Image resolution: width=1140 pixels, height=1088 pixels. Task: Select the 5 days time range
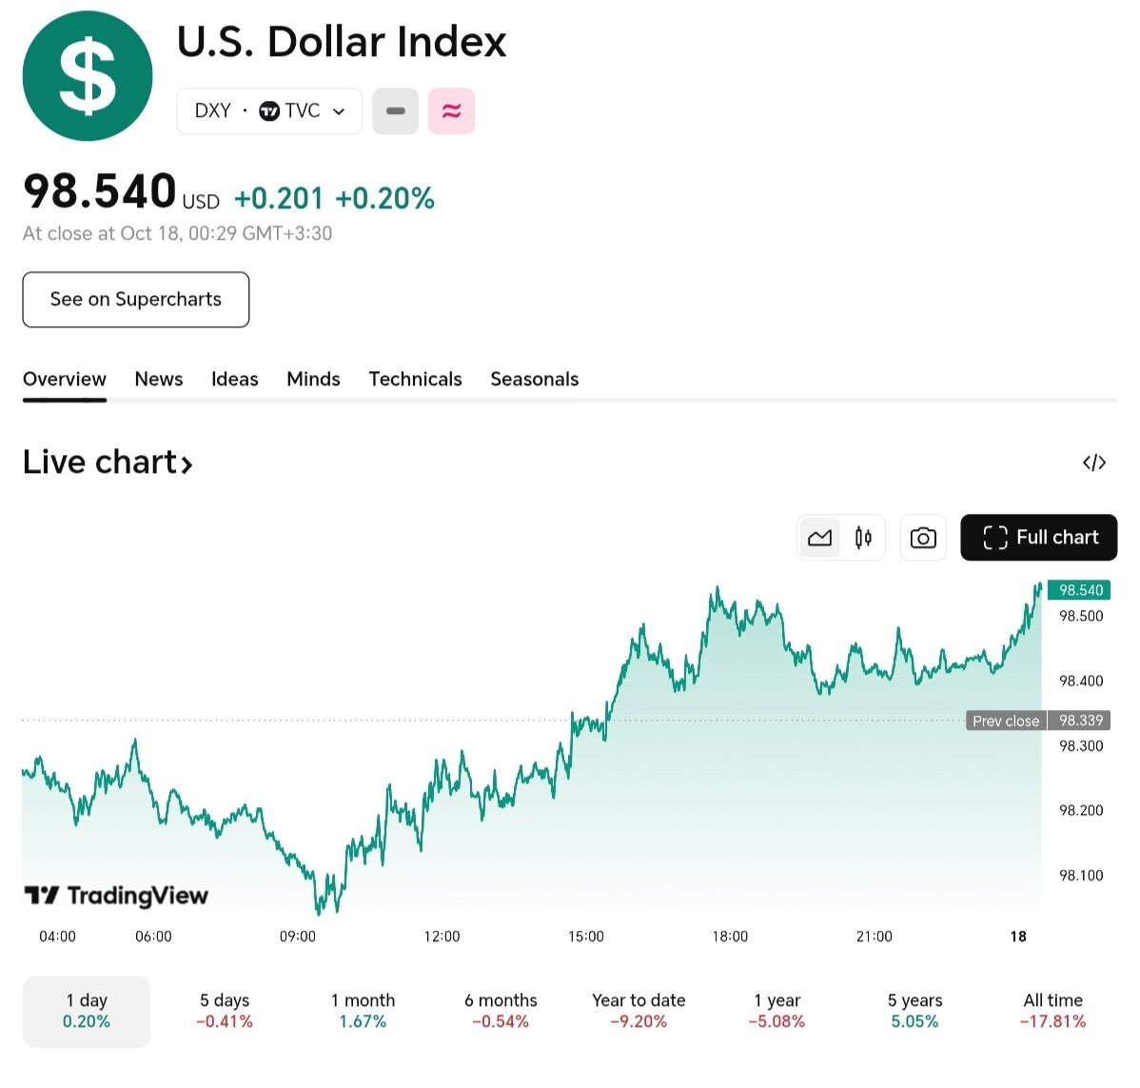(225, 1011)
